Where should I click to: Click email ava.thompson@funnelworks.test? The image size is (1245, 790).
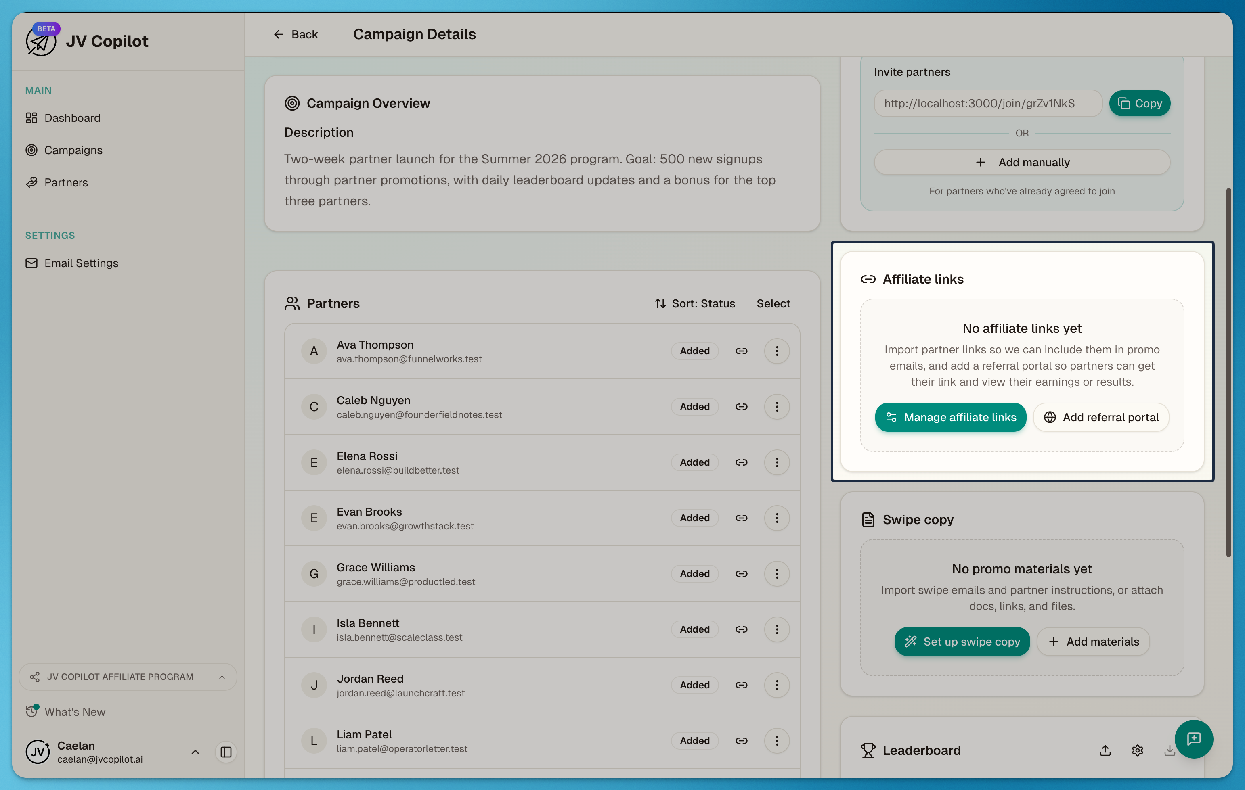click(409, 359)
